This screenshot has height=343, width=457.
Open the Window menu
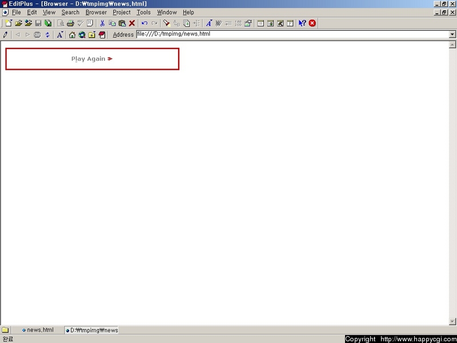click(167, 12)
